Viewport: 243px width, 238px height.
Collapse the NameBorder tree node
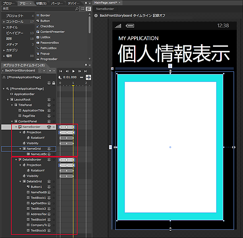(x=16, y=127)
